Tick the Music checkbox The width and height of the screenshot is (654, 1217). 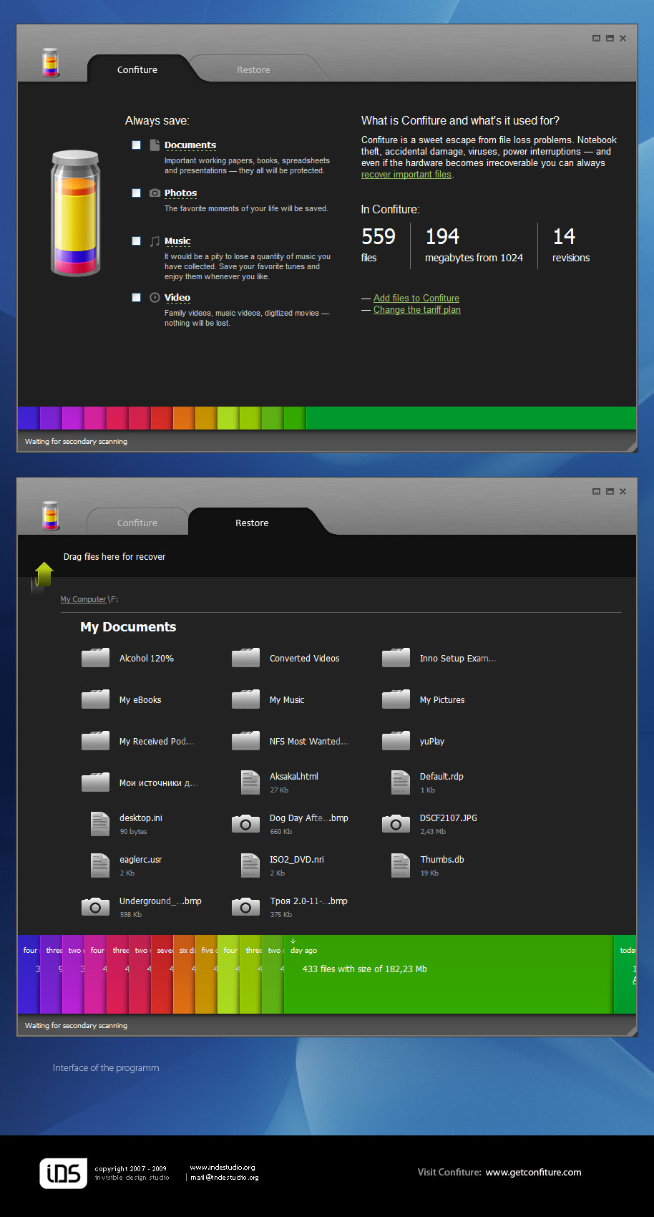[x=136, y=241]
